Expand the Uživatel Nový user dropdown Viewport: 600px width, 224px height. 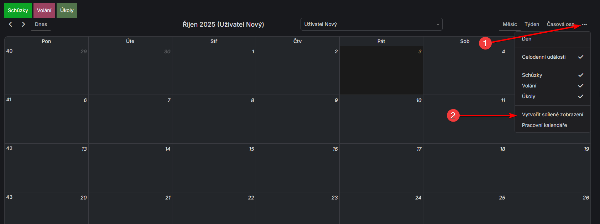[371, 24]
